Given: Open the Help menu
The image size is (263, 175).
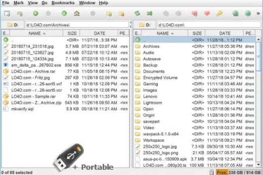Looking at the screenshot, I should pyautogui.click(x=103, y=3).
